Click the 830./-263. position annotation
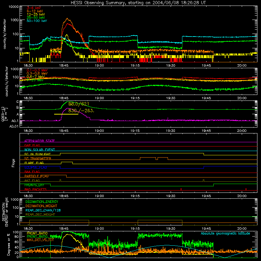Image resolution: width=261 pixels, height=261 pixels. (x=81, y=111)
